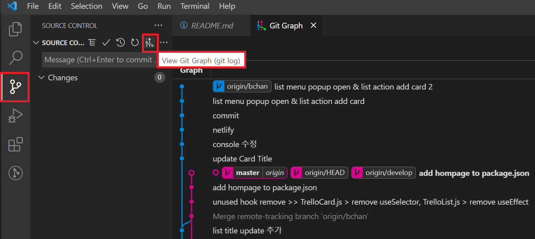
Task: Select non-bold 'add hompage to package.json' commit
Action: (265, 187)
